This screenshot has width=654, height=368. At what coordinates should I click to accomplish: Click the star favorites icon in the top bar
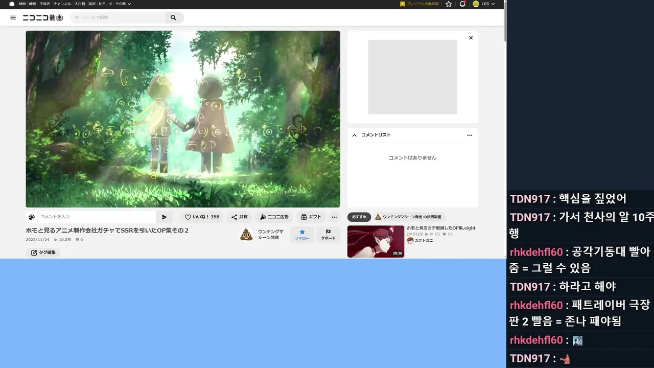point(449,4)
